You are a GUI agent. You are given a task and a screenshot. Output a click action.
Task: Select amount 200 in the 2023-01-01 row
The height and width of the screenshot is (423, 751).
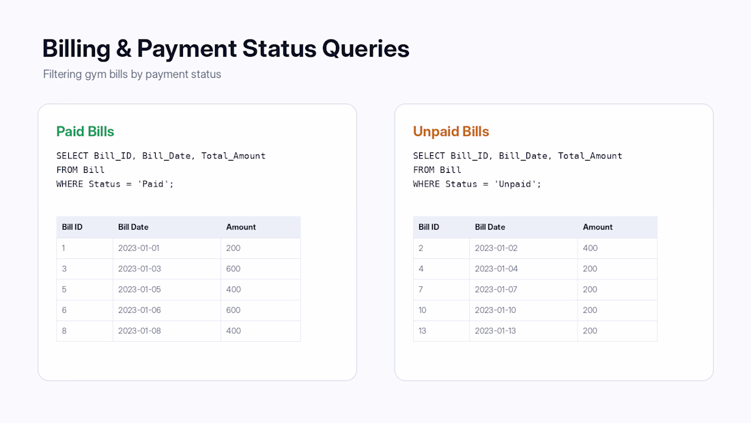point(233,249)
